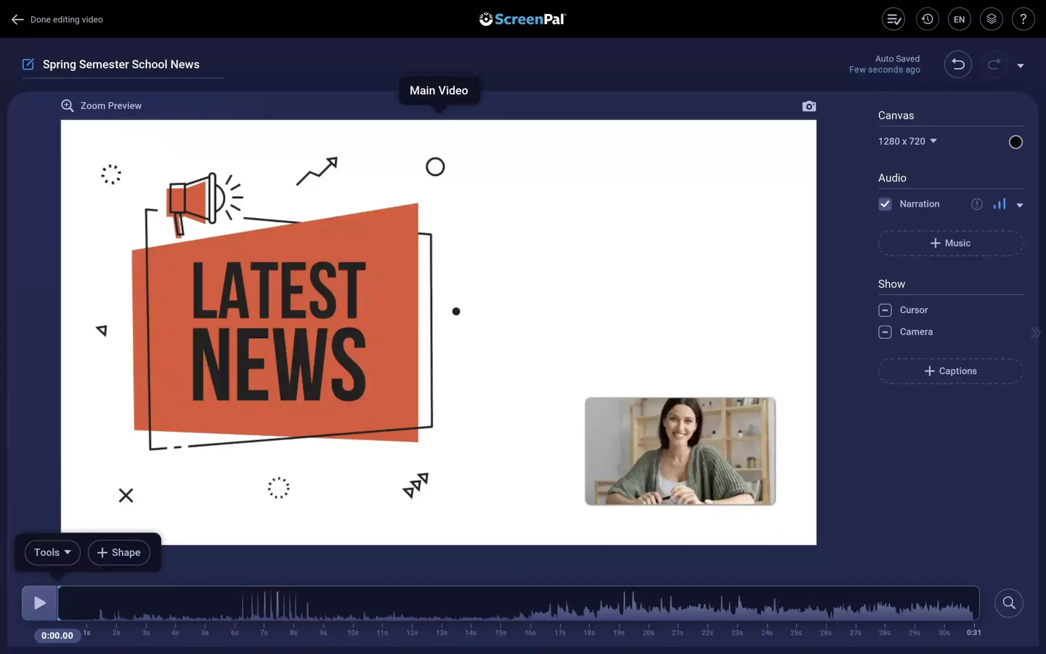This screenshot has height=654, width=1046.
Task: Add a Music track
Action: 950,243
